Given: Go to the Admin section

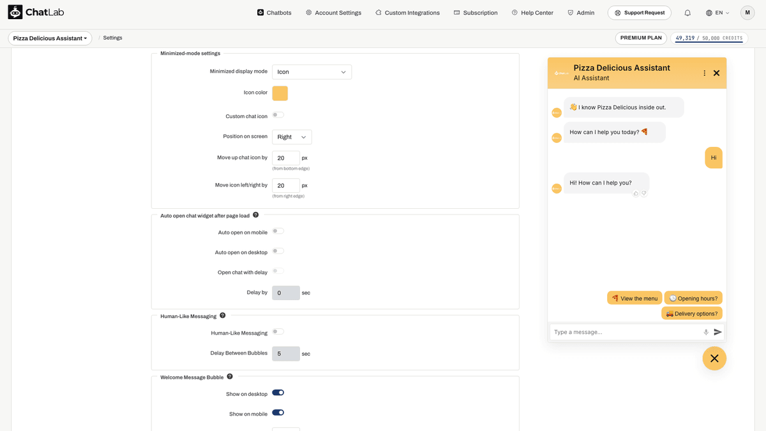Looking at the screenshot, I should pyautogui.click(x=581, y=13).
